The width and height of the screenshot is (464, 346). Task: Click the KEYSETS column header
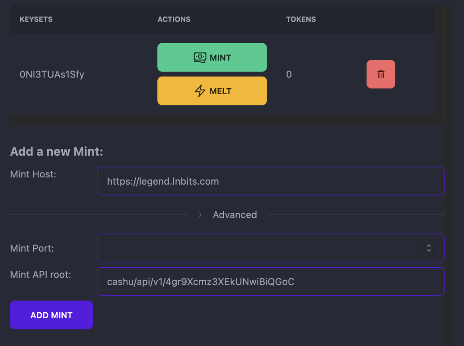point(36,19)
